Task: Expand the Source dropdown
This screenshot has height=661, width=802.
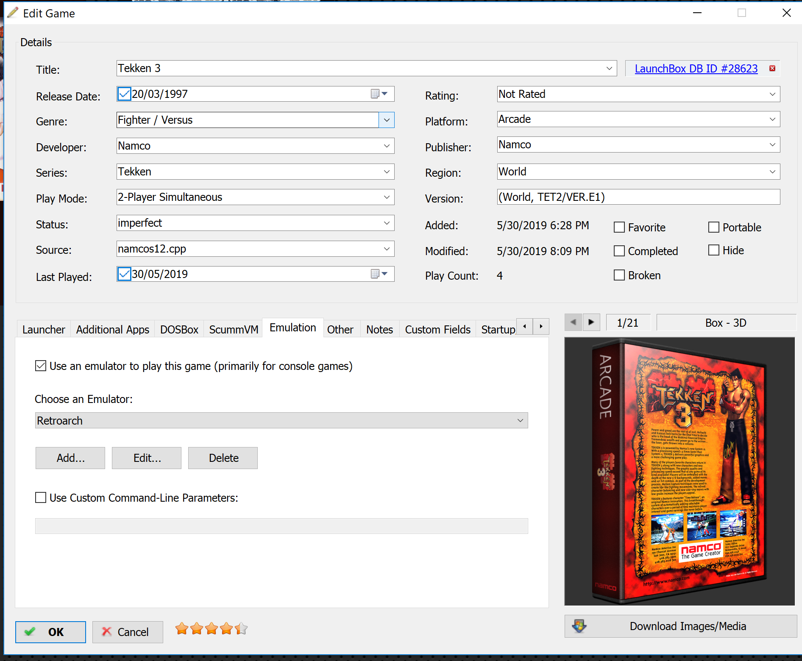Action: click(x=387, y=249)
